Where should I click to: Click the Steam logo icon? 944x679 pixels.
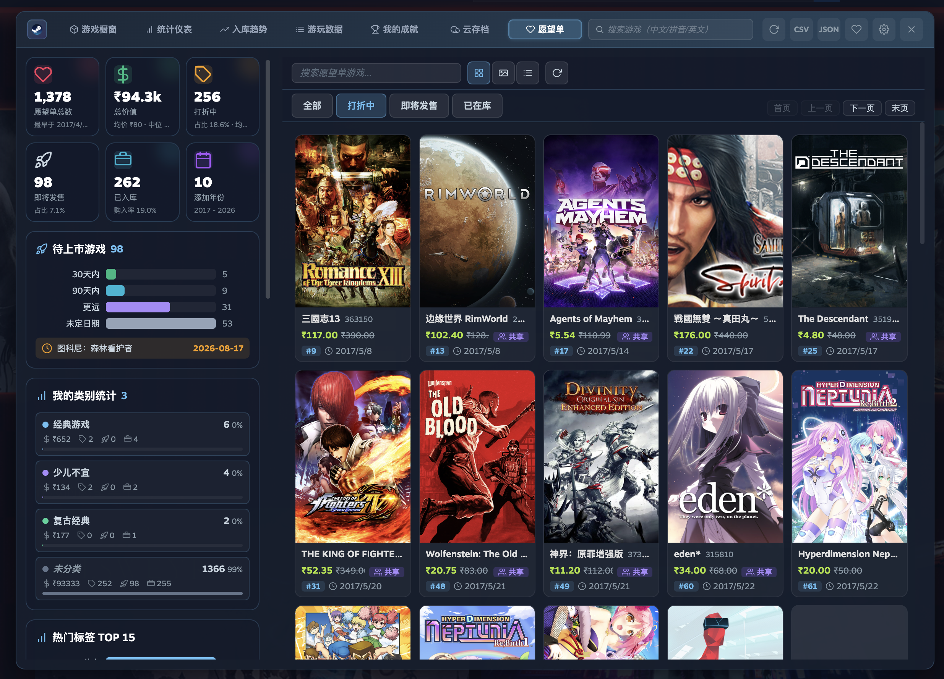tap(37, 29)
